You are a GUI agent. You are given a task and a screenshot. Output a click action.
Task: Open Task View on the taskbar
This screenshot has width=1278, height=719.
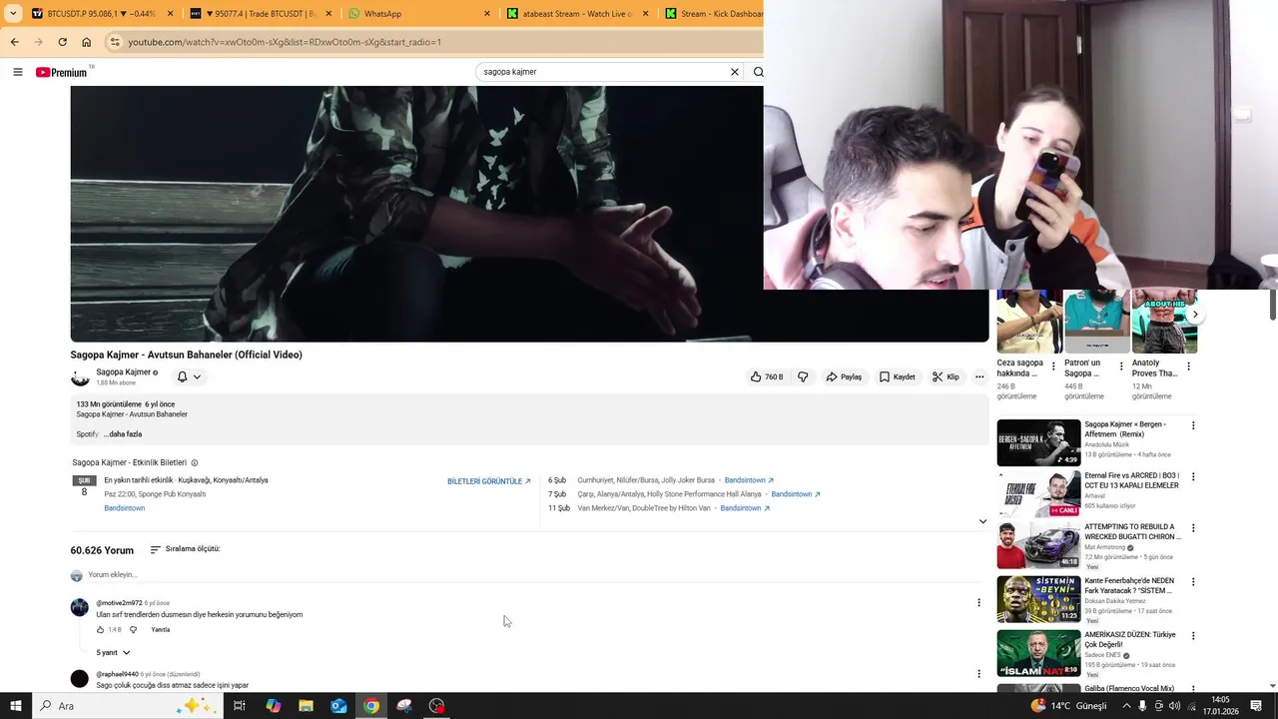tap(240, 706)
